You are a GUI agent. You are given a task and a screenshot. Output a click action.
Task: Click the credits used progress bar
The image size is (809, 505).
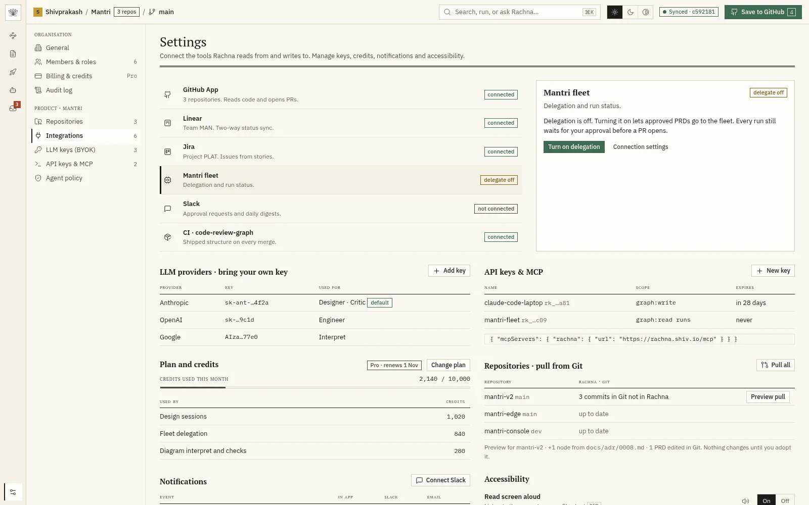(x=315, y=387)
